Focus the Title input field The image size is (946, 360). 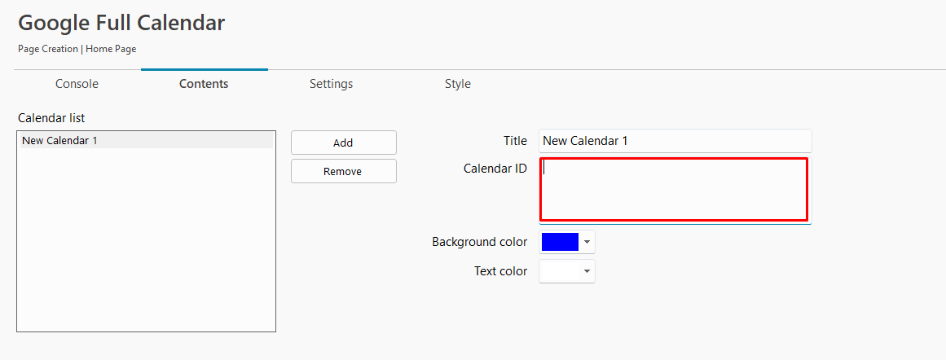[x=675, y=141]
